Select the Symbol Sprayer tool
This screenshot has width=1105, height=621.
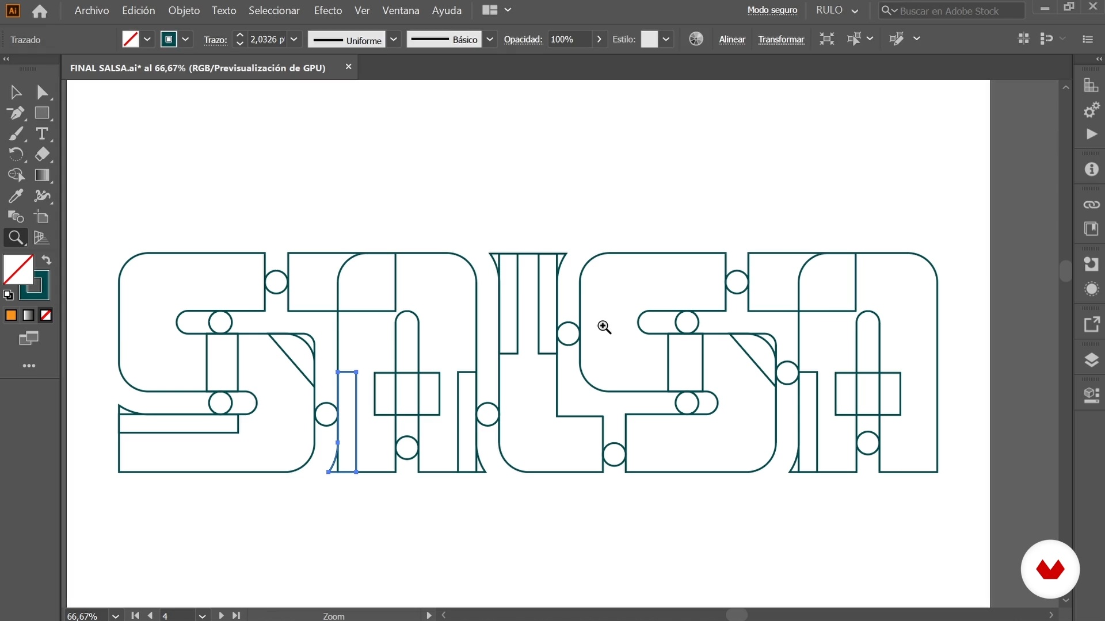(42, 196)
